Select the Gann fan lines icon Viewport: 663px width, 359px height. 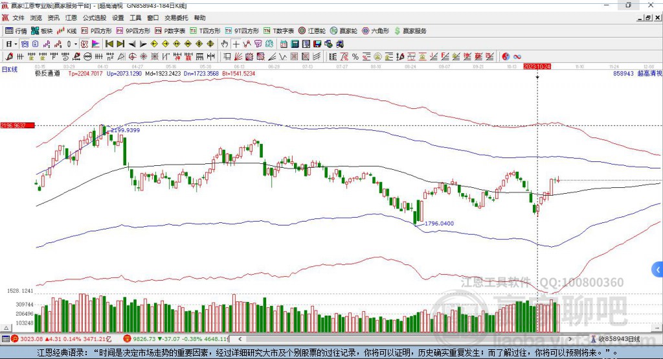pyautogui.click(x=238, y=57)
